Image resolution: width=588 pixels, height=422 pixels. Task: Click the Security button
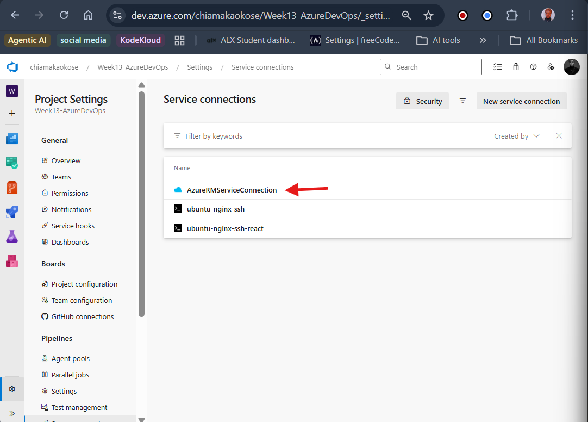[422, 101]
